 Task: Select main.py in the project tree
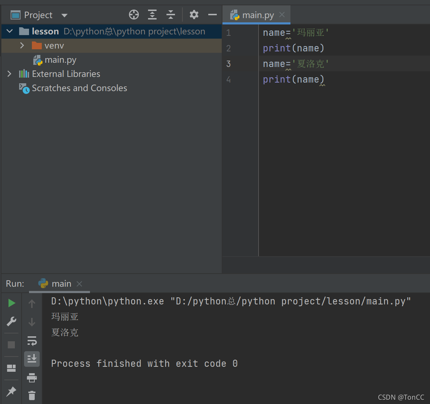tap(55, 60)
